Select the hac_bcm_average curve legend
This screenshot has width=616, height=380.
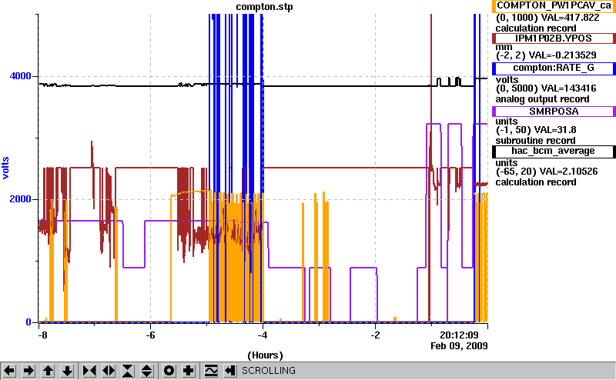554,151
